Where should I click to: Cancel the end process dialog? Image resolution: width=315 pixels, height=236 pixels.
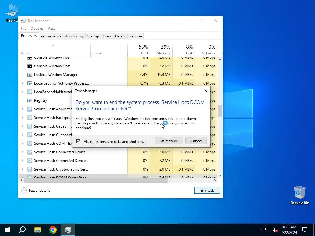click(196, 141)
